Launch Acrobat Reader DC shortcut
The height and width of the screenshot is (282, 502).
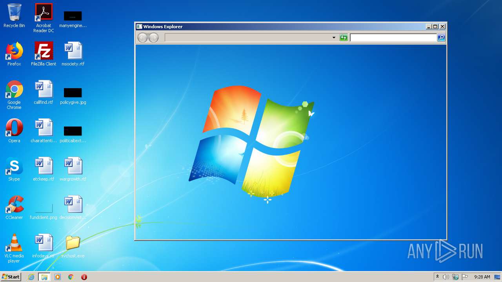tap(44, 18)
